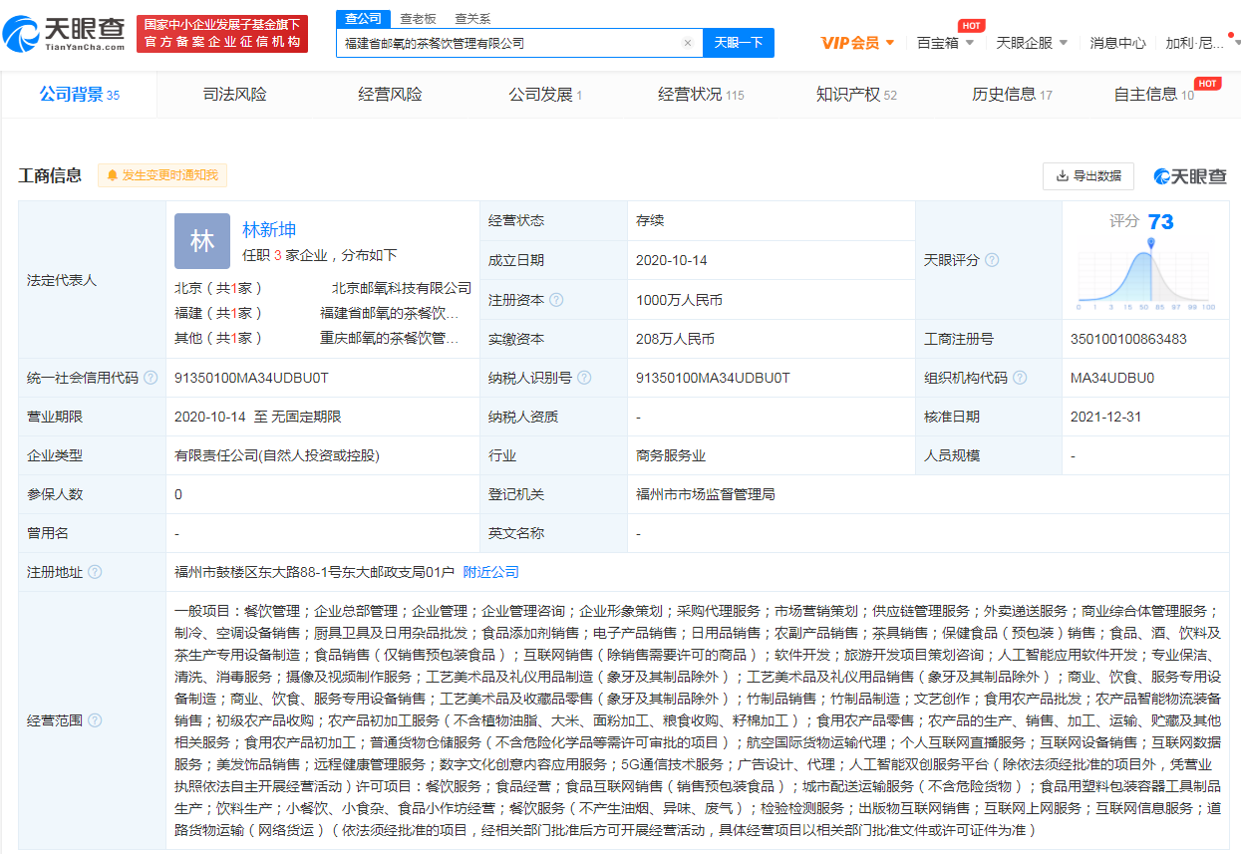Viewport: 1241px width, 854px height.
Task: Click help icon next to 经营范围
Action: coord(95,720)
